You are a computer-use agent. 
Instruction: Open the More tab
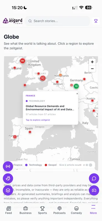[x=93, y=210]
